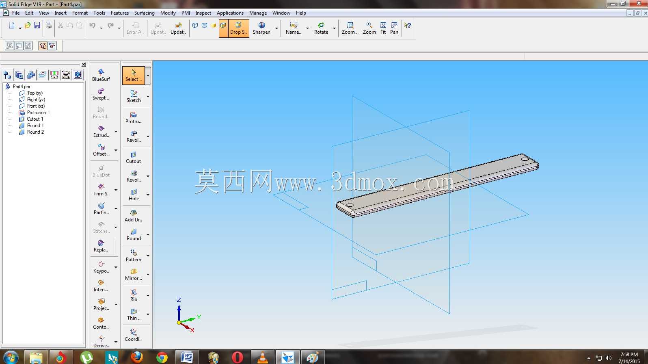648x364 pixels.
Task: Open the Sharpen dropdown arrow
Action: coord(276,28)
